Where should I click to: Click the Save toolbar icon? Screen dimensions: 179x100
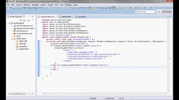click(x=14, y=8)
